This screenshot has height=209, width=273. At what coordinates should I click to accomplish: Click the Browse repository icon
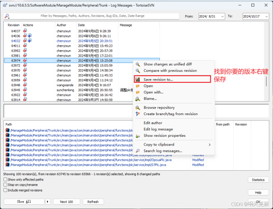[137, 108]
